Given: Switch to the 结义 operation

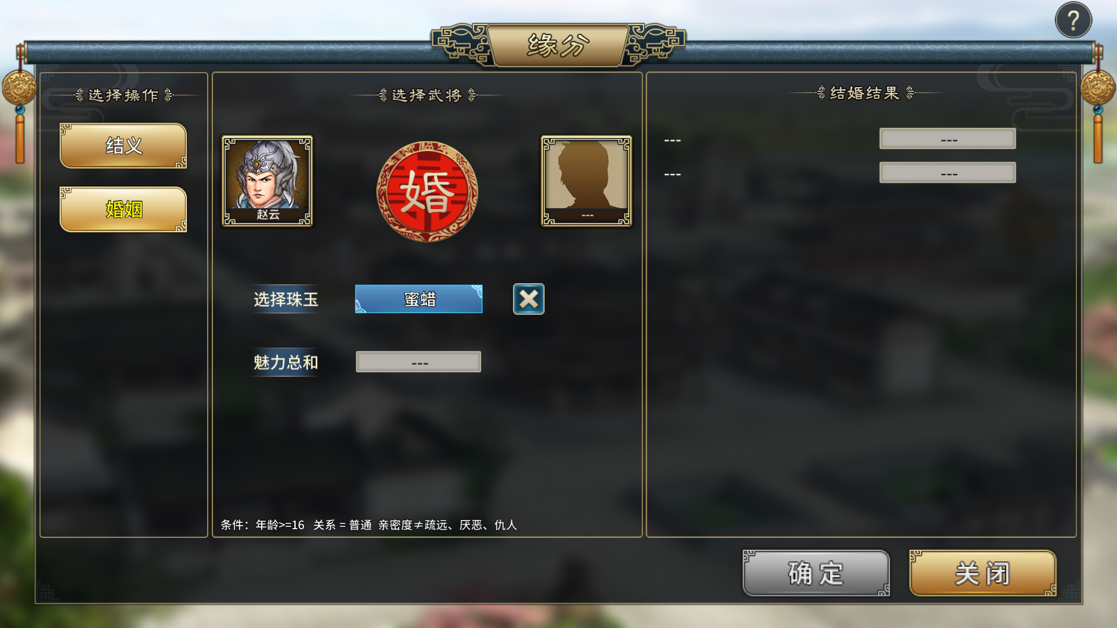Looking at the screenshot, I should click(x=123, y=145).
